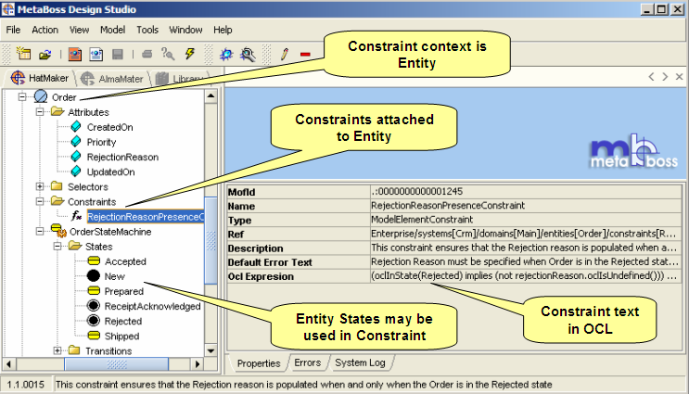Click the question-mark magnifier search icon
This screenshot has width=689, height=394.
click(168, 54)
